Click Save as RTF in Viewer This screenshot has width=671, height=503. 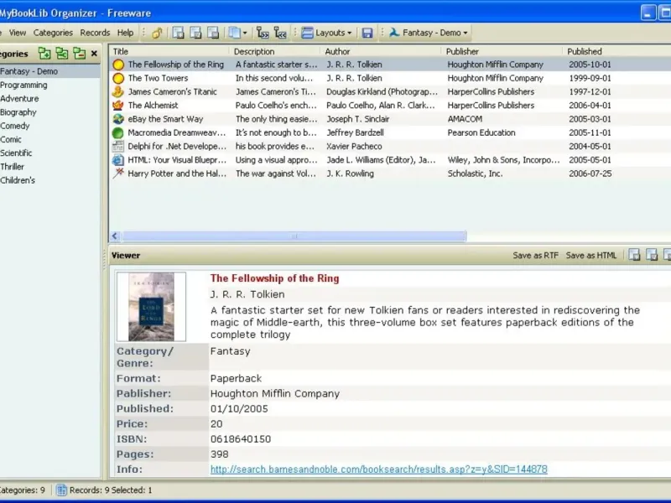click(535, 256)
